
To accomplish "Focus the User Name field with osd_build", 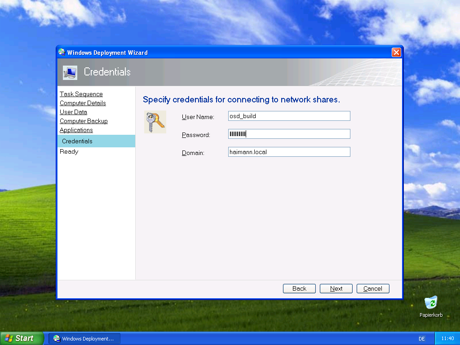I will click(x=289, y=116).
